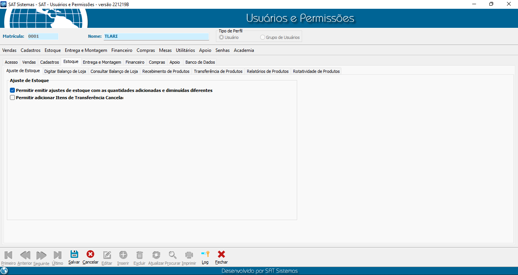Click the Fechar close icon
The width and height of the screenshot is (518, 275).
point(221,255)
